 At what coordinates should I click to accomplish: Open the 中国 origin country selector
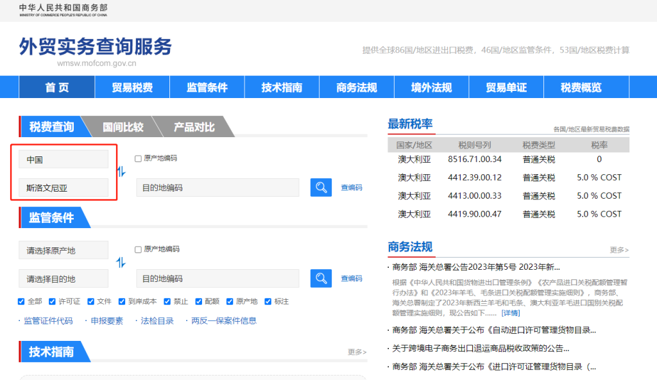click(x=64, y=160)
